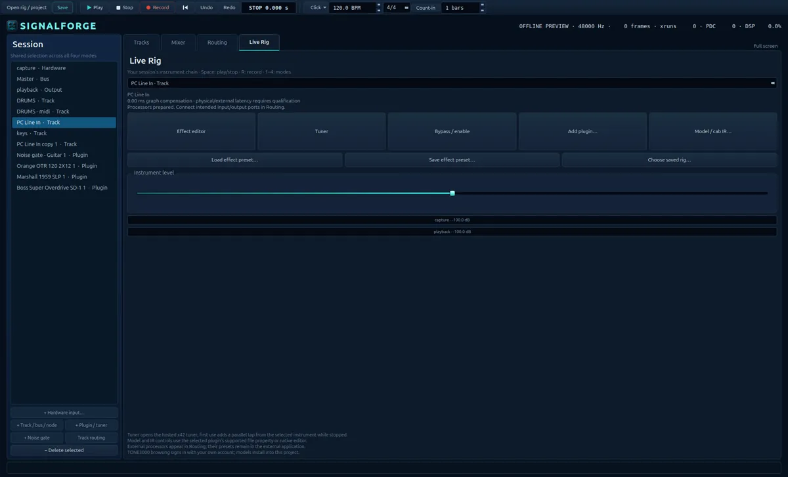
Task: Click + Plugin / tuner button
Action: (x=91, y=425)
